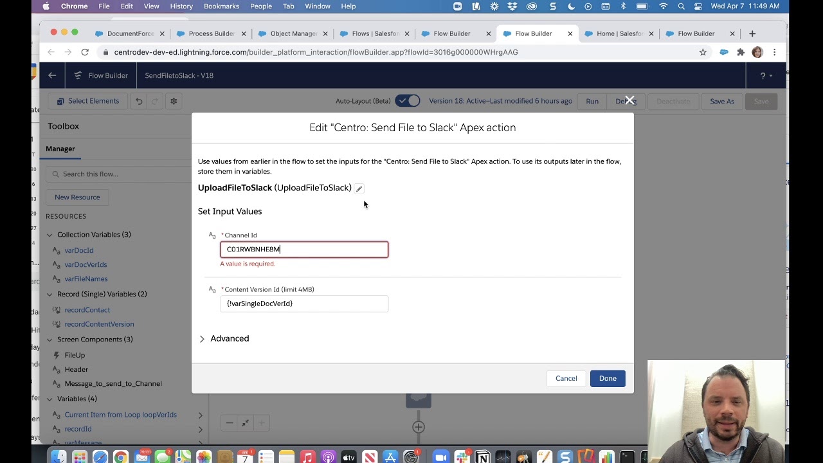Viewport: 823px width, 463px height.
Task: Open the varFileNames resource
Action: click(86, 278)
